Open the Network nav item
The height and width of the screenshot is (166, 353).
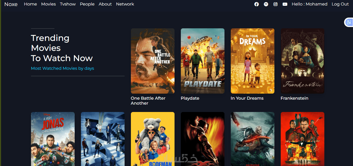[125, 4]
